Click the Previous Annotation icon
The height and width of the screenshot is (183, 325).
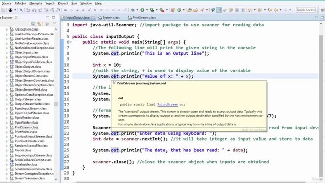tap(259, 10)
